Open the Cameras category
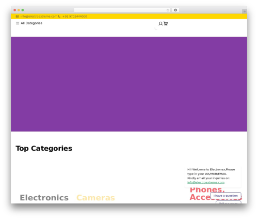 pyautogui.click(x=95, y=198)
